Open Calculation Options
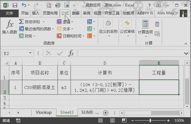This screenshot has height=124, width=191. pyautogui.click(x=145, y=29)
